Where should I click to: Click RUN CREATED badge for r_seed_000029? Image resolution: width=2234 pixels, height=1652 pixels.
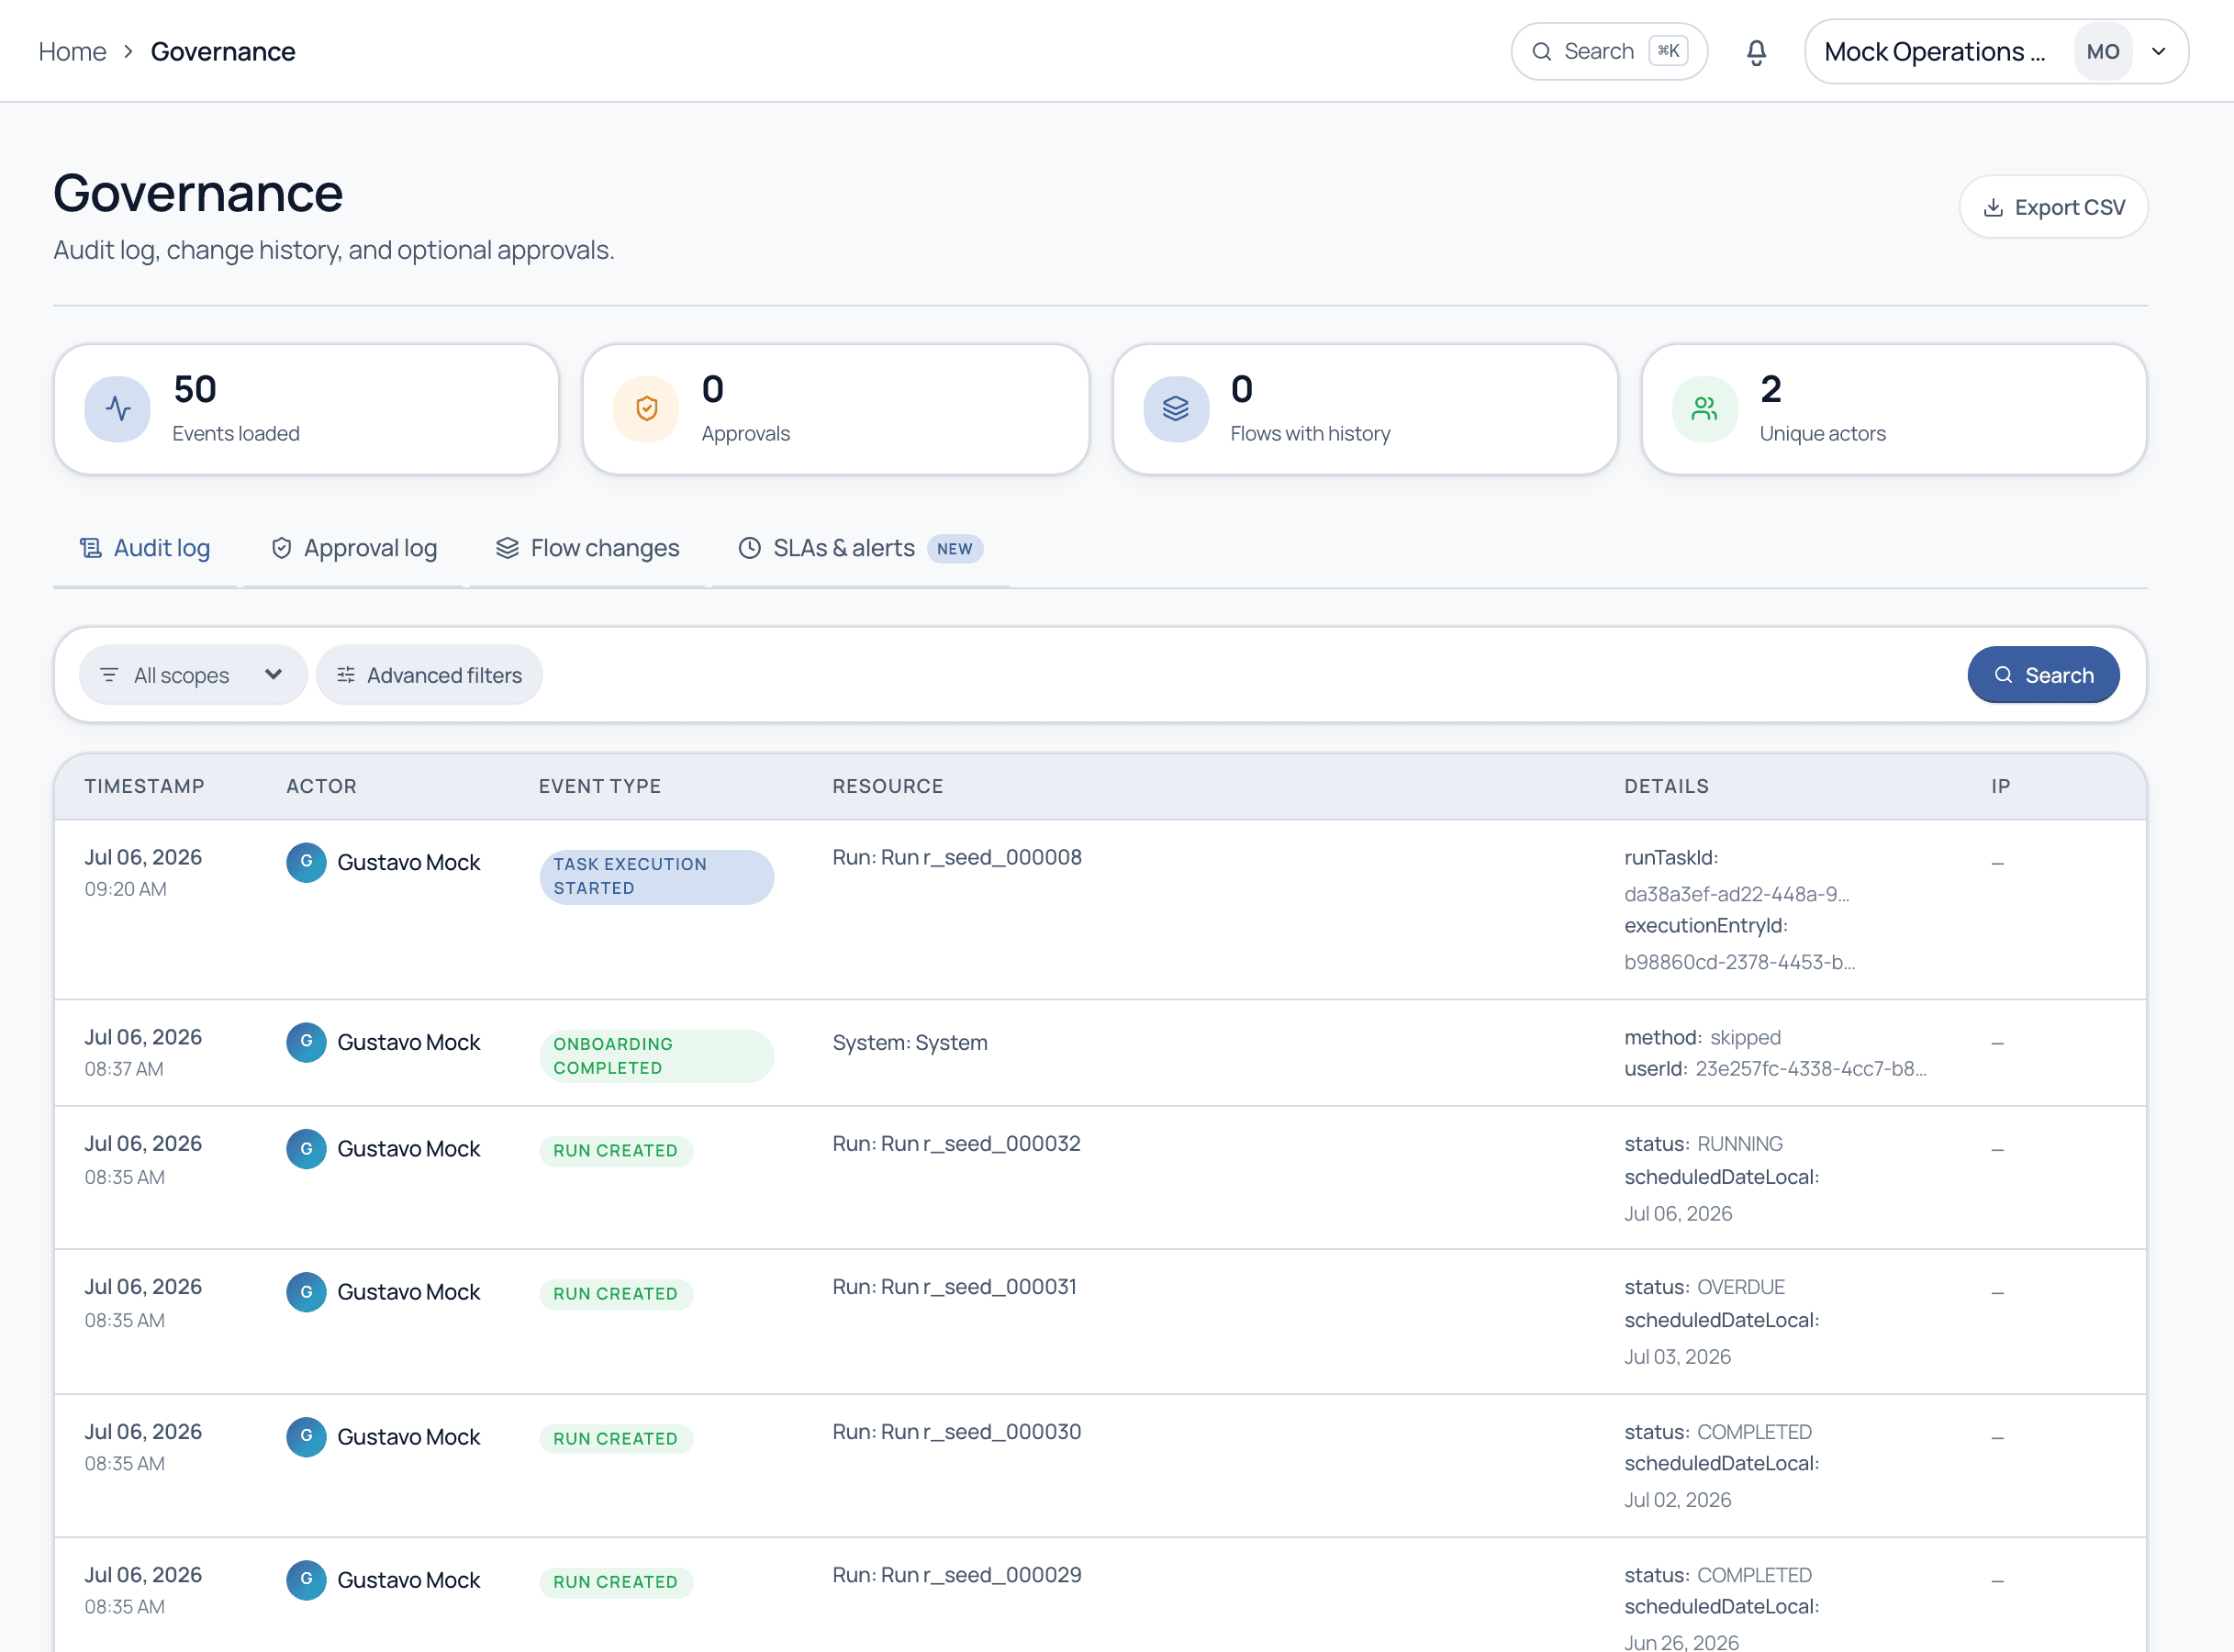point(616,1582)
